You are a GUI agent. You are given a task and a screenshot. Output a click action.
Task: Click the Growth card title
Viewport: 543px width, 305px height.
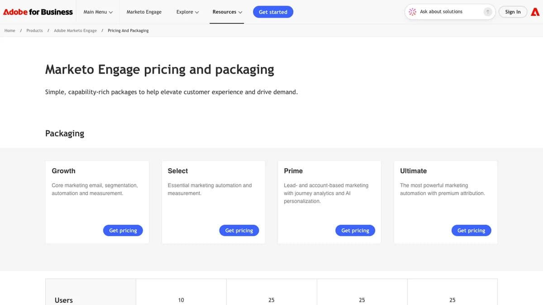63,171
